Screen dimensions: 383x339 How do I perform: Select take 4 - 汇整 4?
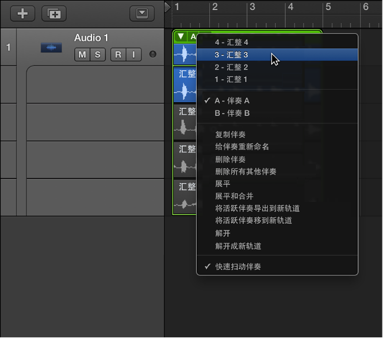[x=232, y=42]
